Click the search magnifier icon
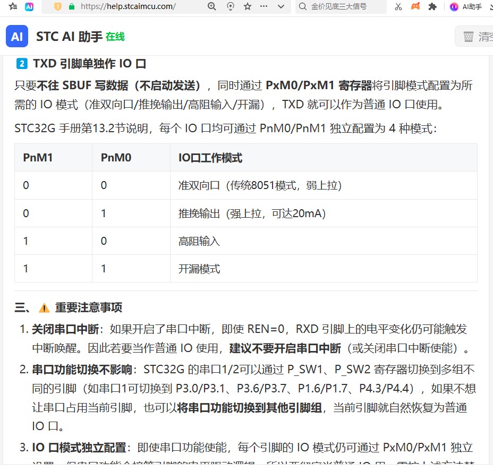This screenshot has width=493, height=471. click(303, 6)
